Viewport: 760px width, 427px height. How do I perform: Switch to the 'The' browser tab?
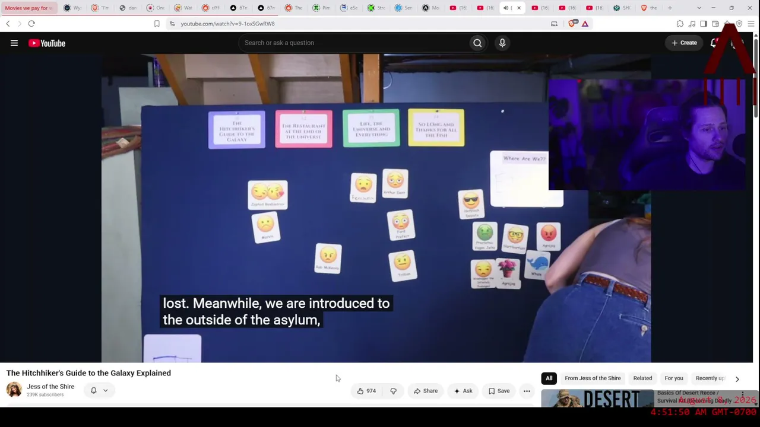(294, 8)
